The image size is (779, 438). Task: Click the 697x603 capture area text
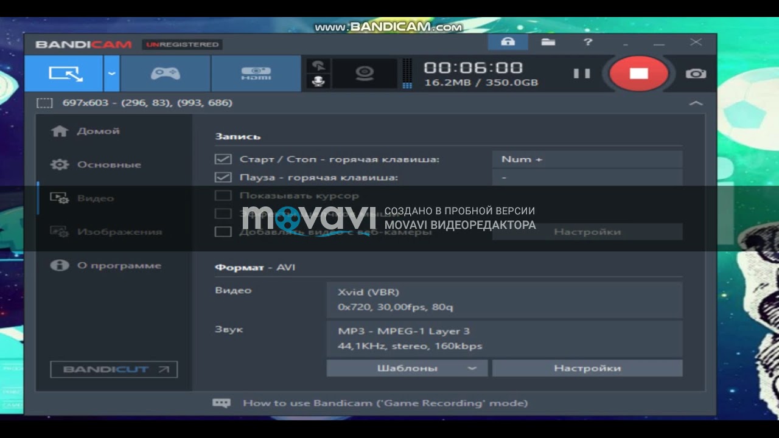[147, 103]
